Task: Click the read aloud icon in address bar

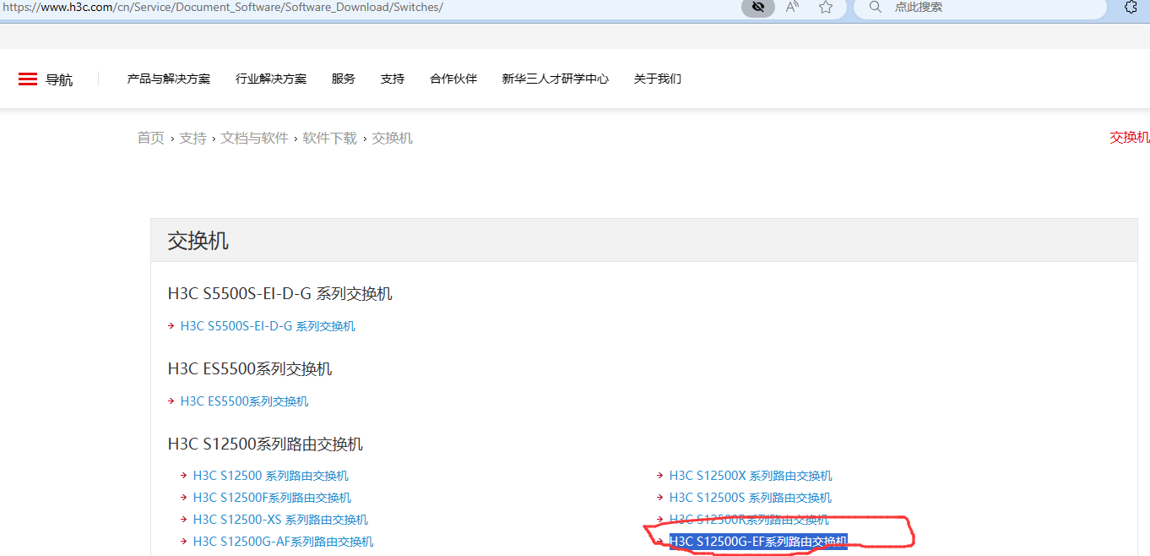Action: coord(792,7)
